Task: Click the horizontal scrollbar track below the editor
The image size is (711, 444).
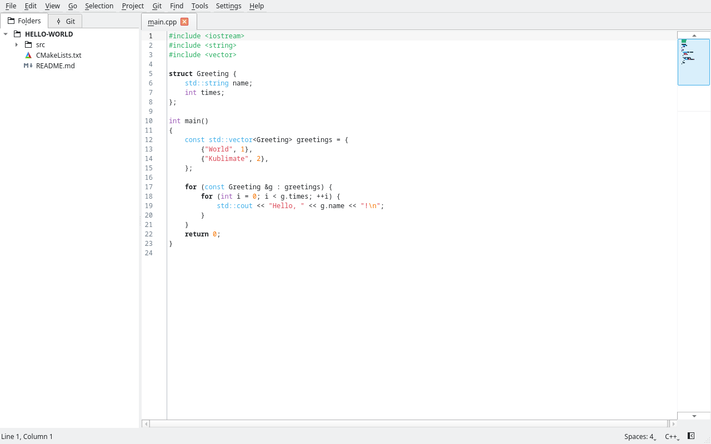Action: pyautogui.click(x=409, y=424)
